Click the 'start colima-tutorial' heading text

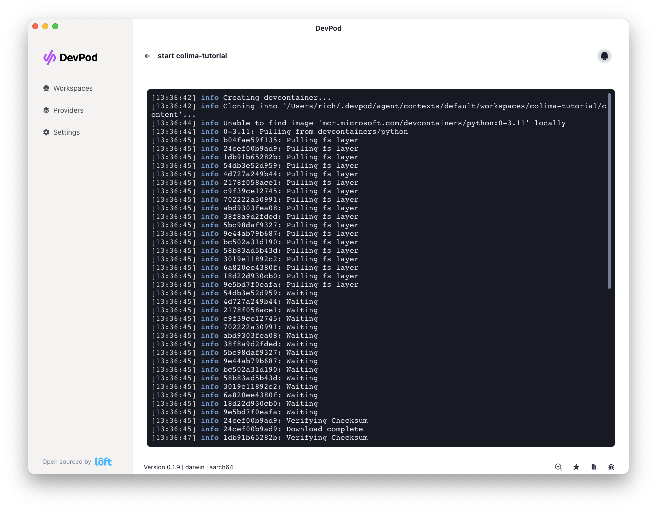[192, 56]
